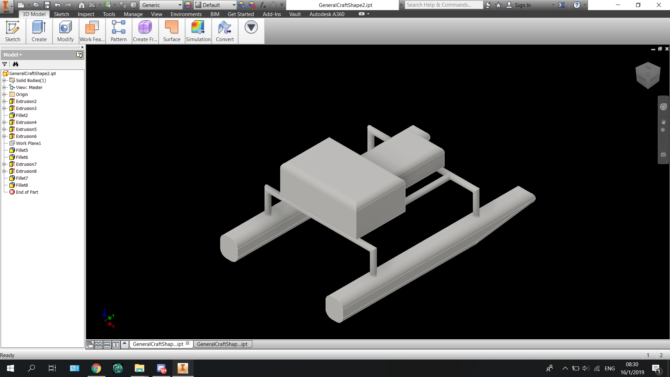670x377 pixels.
Task: Switch to the Inspect ribbon tab
Action: pyautogui.click(x=86, y=14)
